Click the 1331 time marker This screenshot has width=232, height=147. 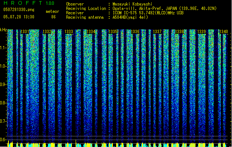tap(25, 32)
